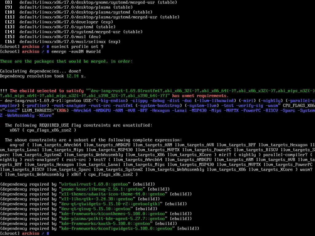Select profile line [11] plasma/systemd/merged-usr
Screen dimensions: 315x236
tap(92, 17)
